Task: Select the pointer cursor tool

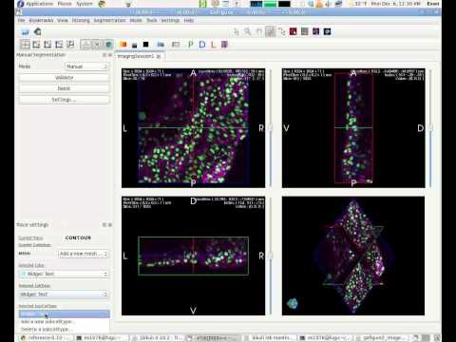Action: point(237,31)
